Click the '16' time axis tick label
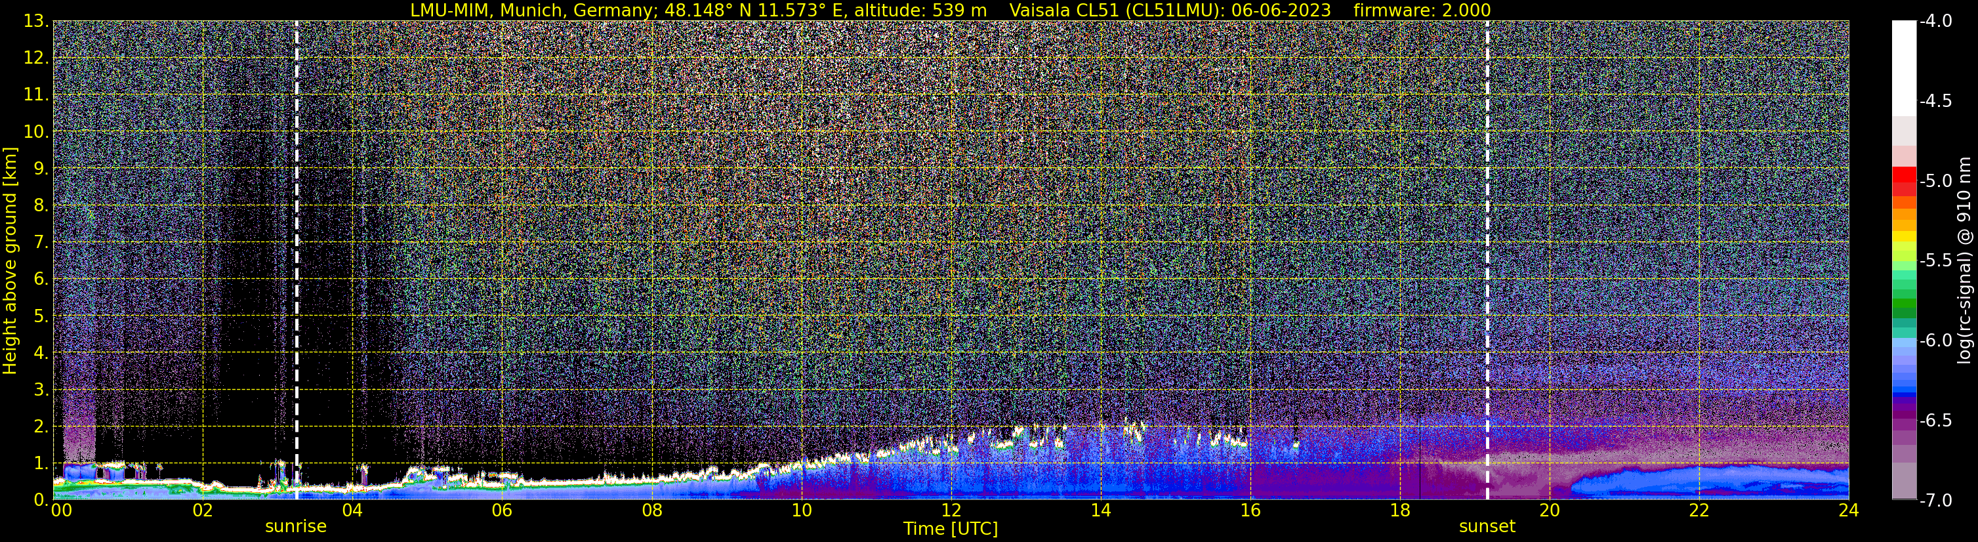The image size is (1978, 542). pyautogui.click(x=1250, y=511)
